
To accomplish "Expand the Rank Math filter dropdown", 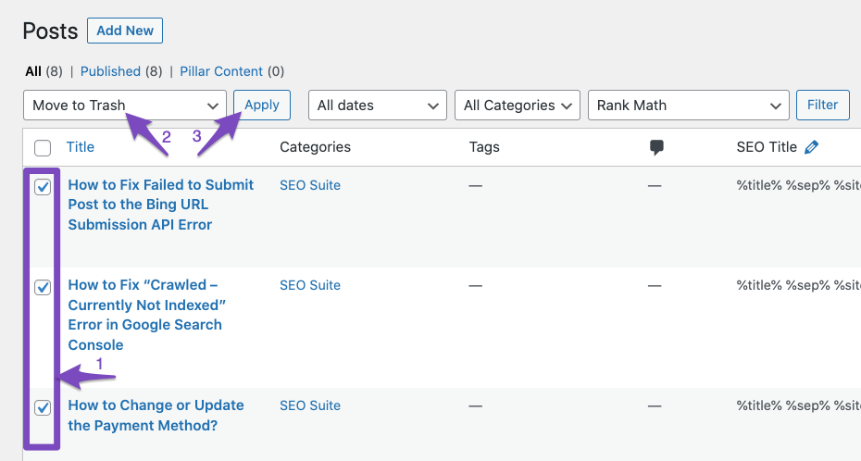I will coord(689,105).
